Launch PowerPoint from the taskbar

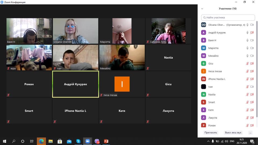106,141
